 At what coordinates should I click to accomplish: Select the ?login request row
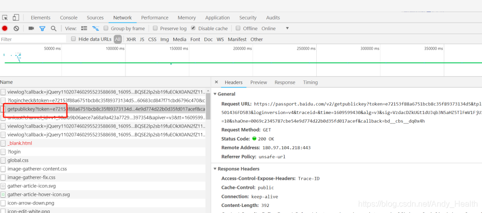103,152
